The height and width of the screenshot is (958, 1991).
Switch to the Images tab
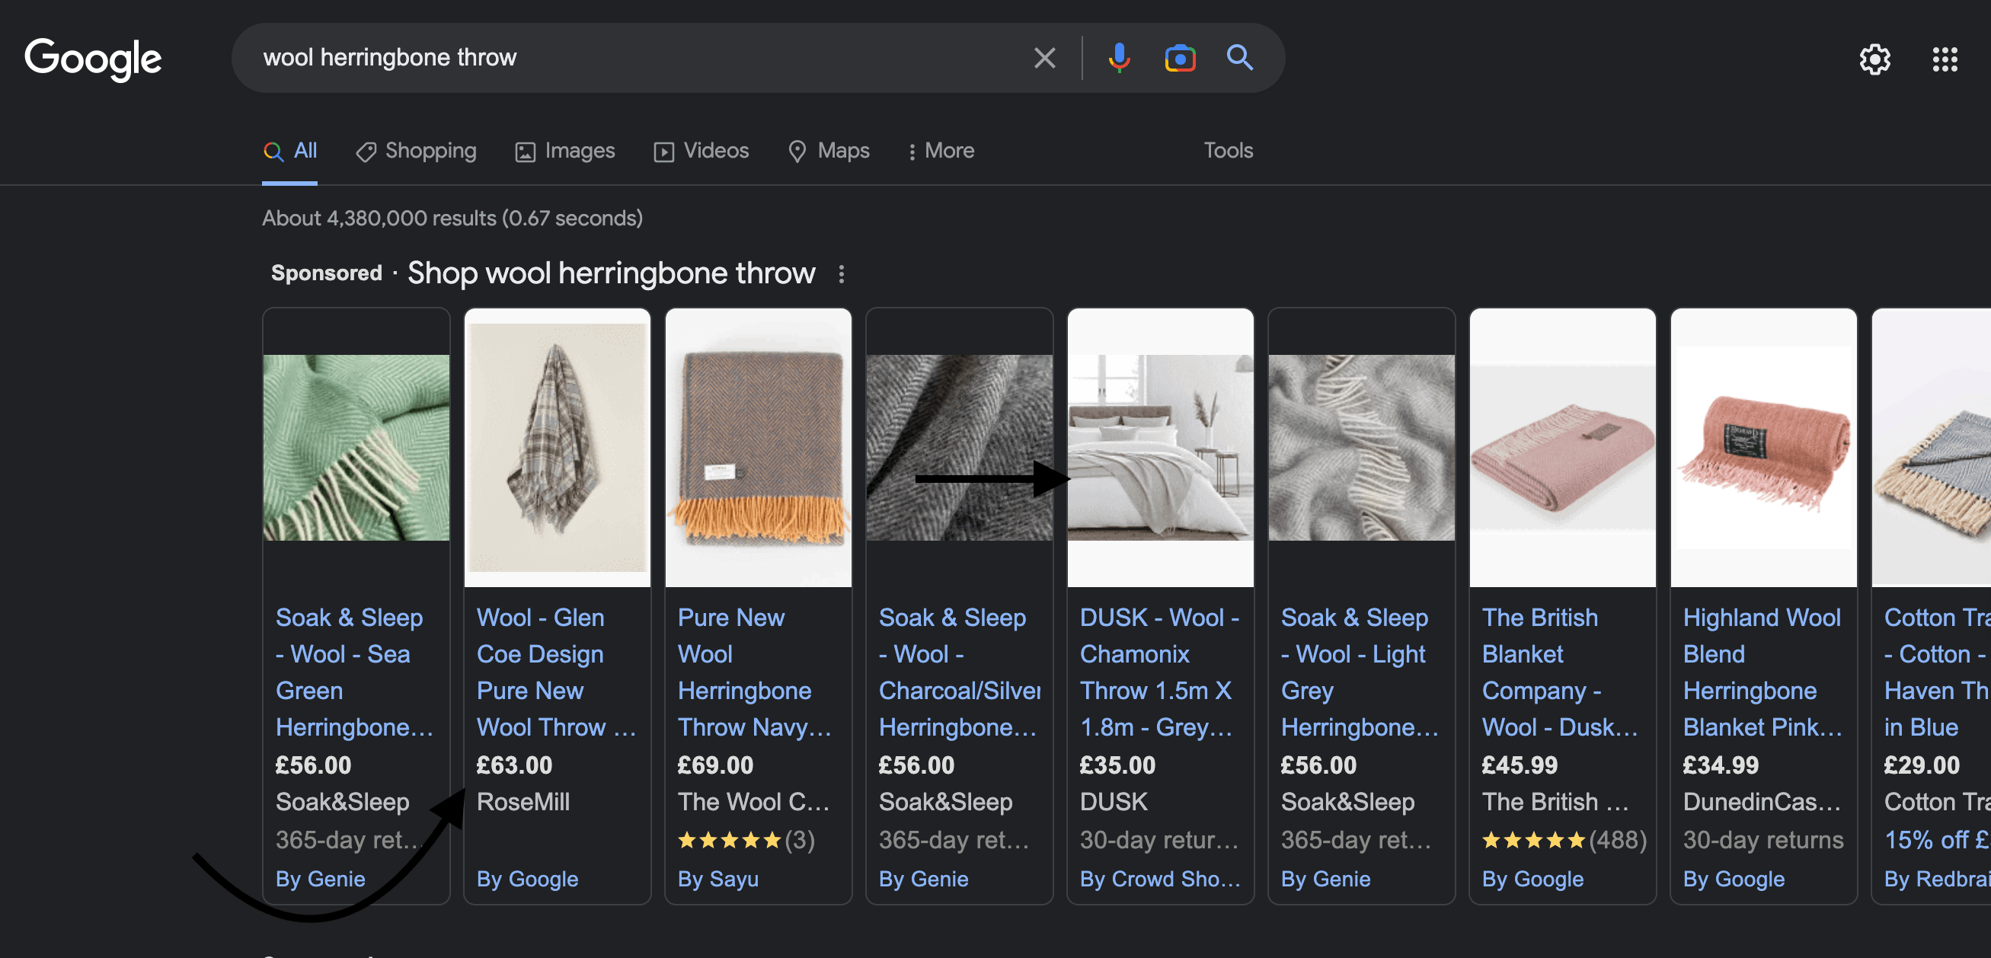tap(565, 151)
